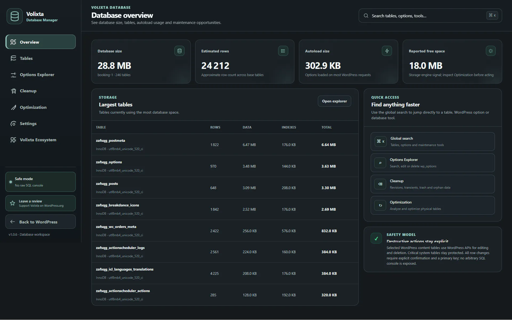Click the Settings gear icon in sidebar
512x320 pixels.
coord(13,124)
